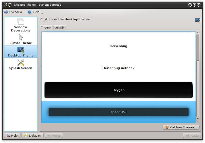Choose the Heisenbug theme

tap(118, 46)
